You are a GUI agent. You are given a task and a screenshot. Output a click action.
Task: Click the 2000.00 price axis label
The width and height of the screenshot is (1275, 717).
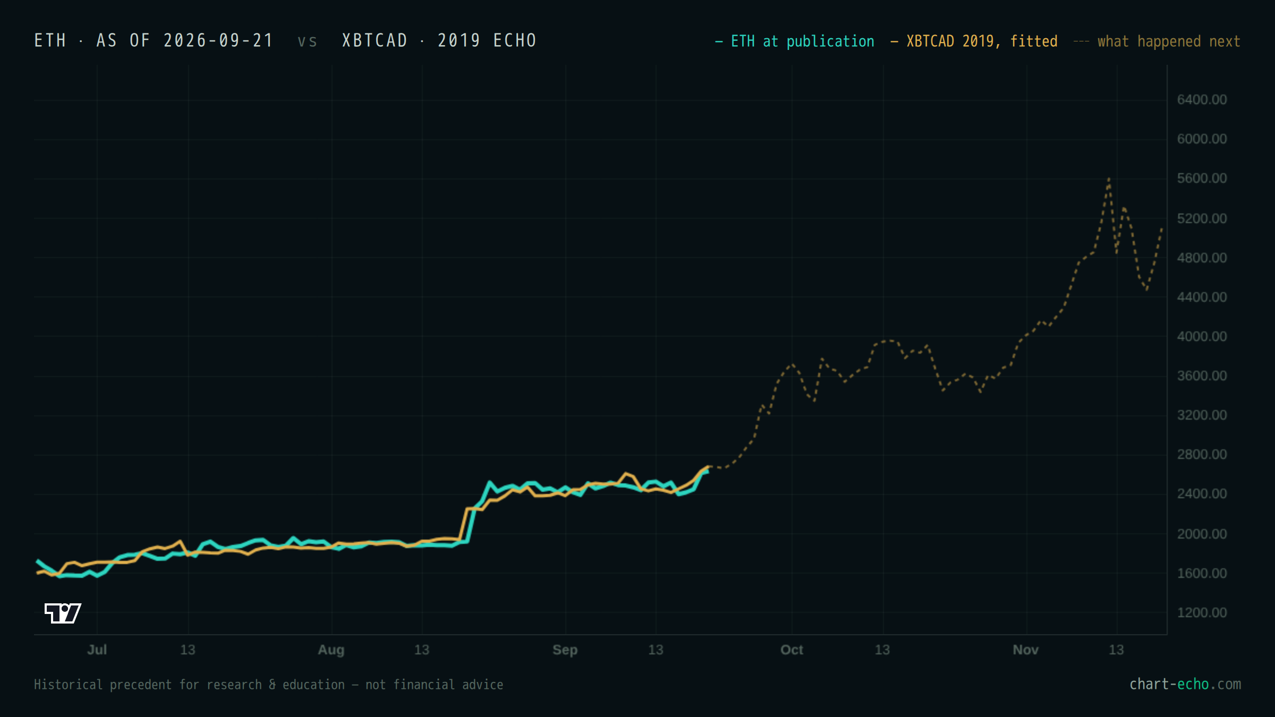[x=1202, y=534]
